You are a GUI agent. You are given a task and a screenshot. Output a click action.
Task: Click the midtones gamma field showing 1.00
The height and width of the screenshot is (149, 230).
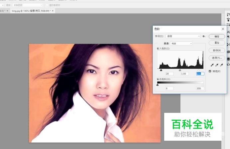[x=184, y=74]
